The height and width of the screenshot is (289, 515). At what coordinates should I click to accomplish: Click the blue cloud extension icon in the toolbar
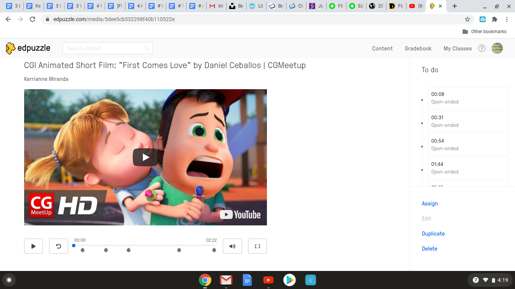pyautogui.click(x=483, y=19)
